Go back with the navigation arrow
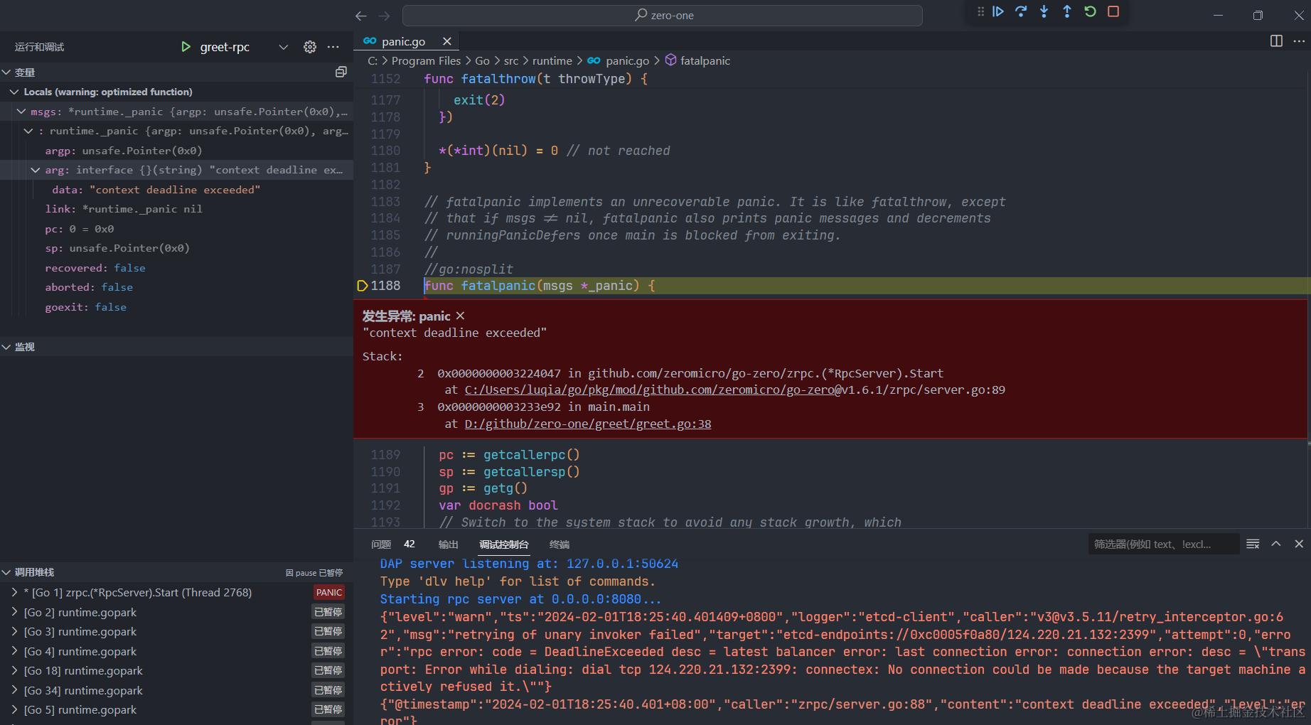Viewport: 1311px width, 725px height. pos(361,16)
